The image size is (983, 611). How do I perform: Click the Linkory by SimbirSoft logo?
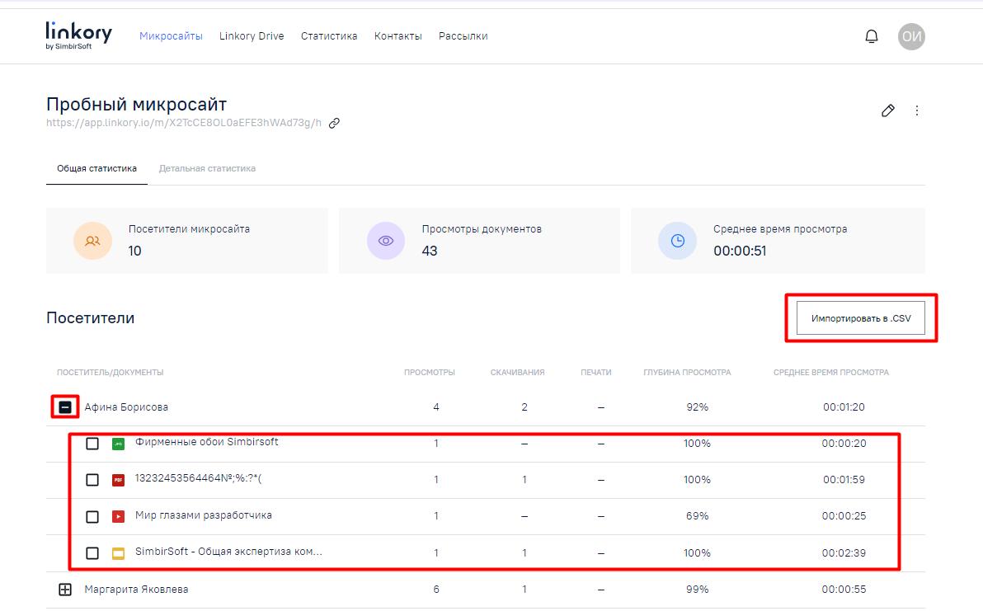[x=78, y=35]
